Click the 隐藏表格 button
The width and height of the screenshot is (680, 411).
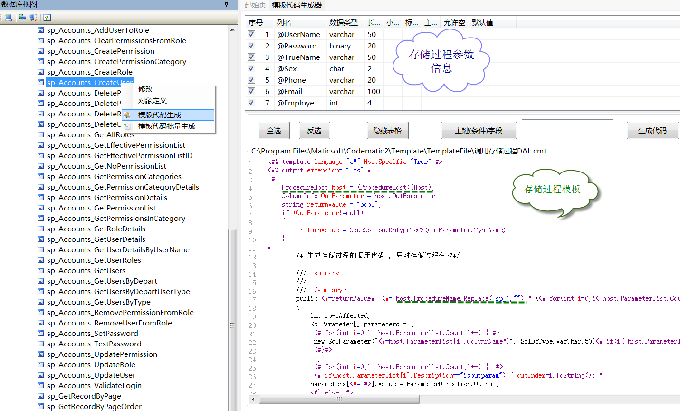387,130
